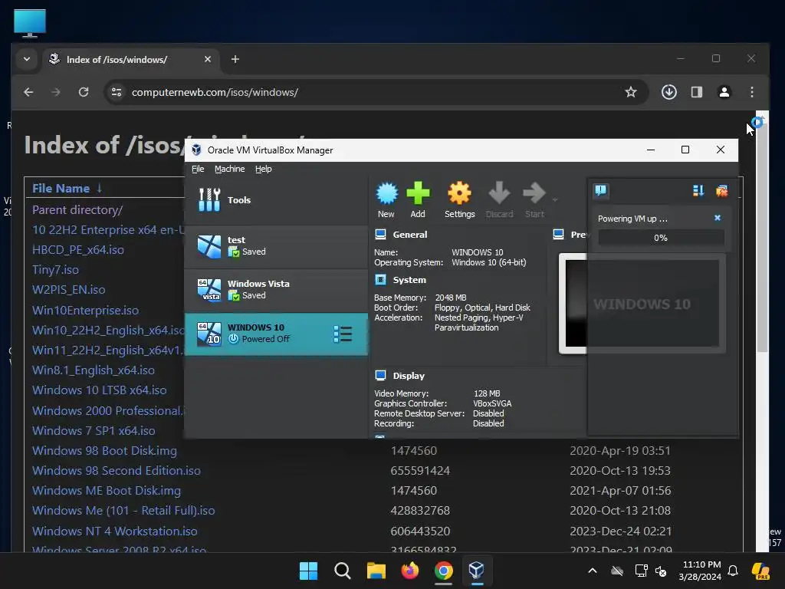
Task: View site information icon in address bar
Action: (117, 92)
